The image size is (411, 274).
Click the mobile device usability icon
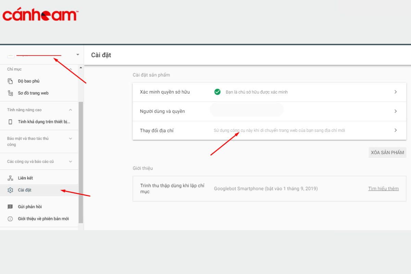(x=10, y=122)
